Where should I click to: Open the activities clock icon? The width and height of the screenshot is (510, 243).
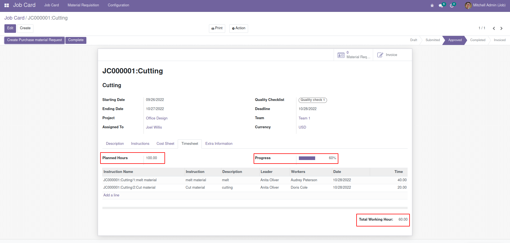[x=452, y=6]
